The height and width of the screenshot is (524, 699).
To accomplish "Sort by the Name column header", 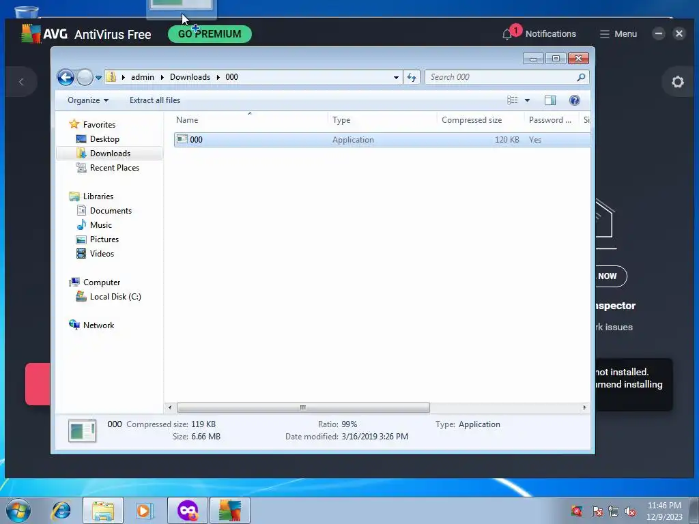I will [187, 120].
